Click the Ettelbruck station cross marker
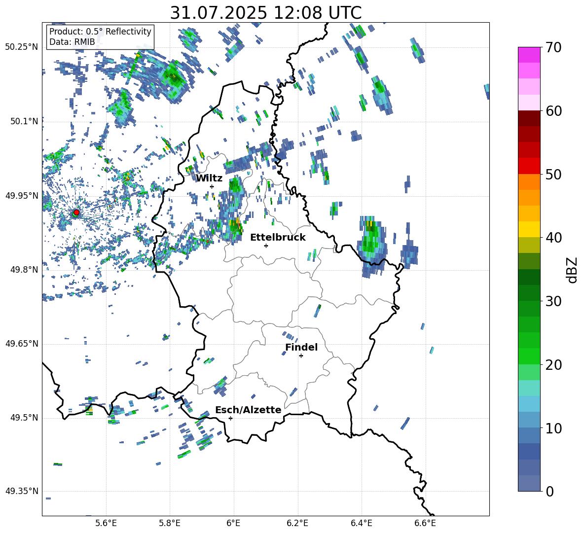Viewport: 584px width, 533px height. 266,246
